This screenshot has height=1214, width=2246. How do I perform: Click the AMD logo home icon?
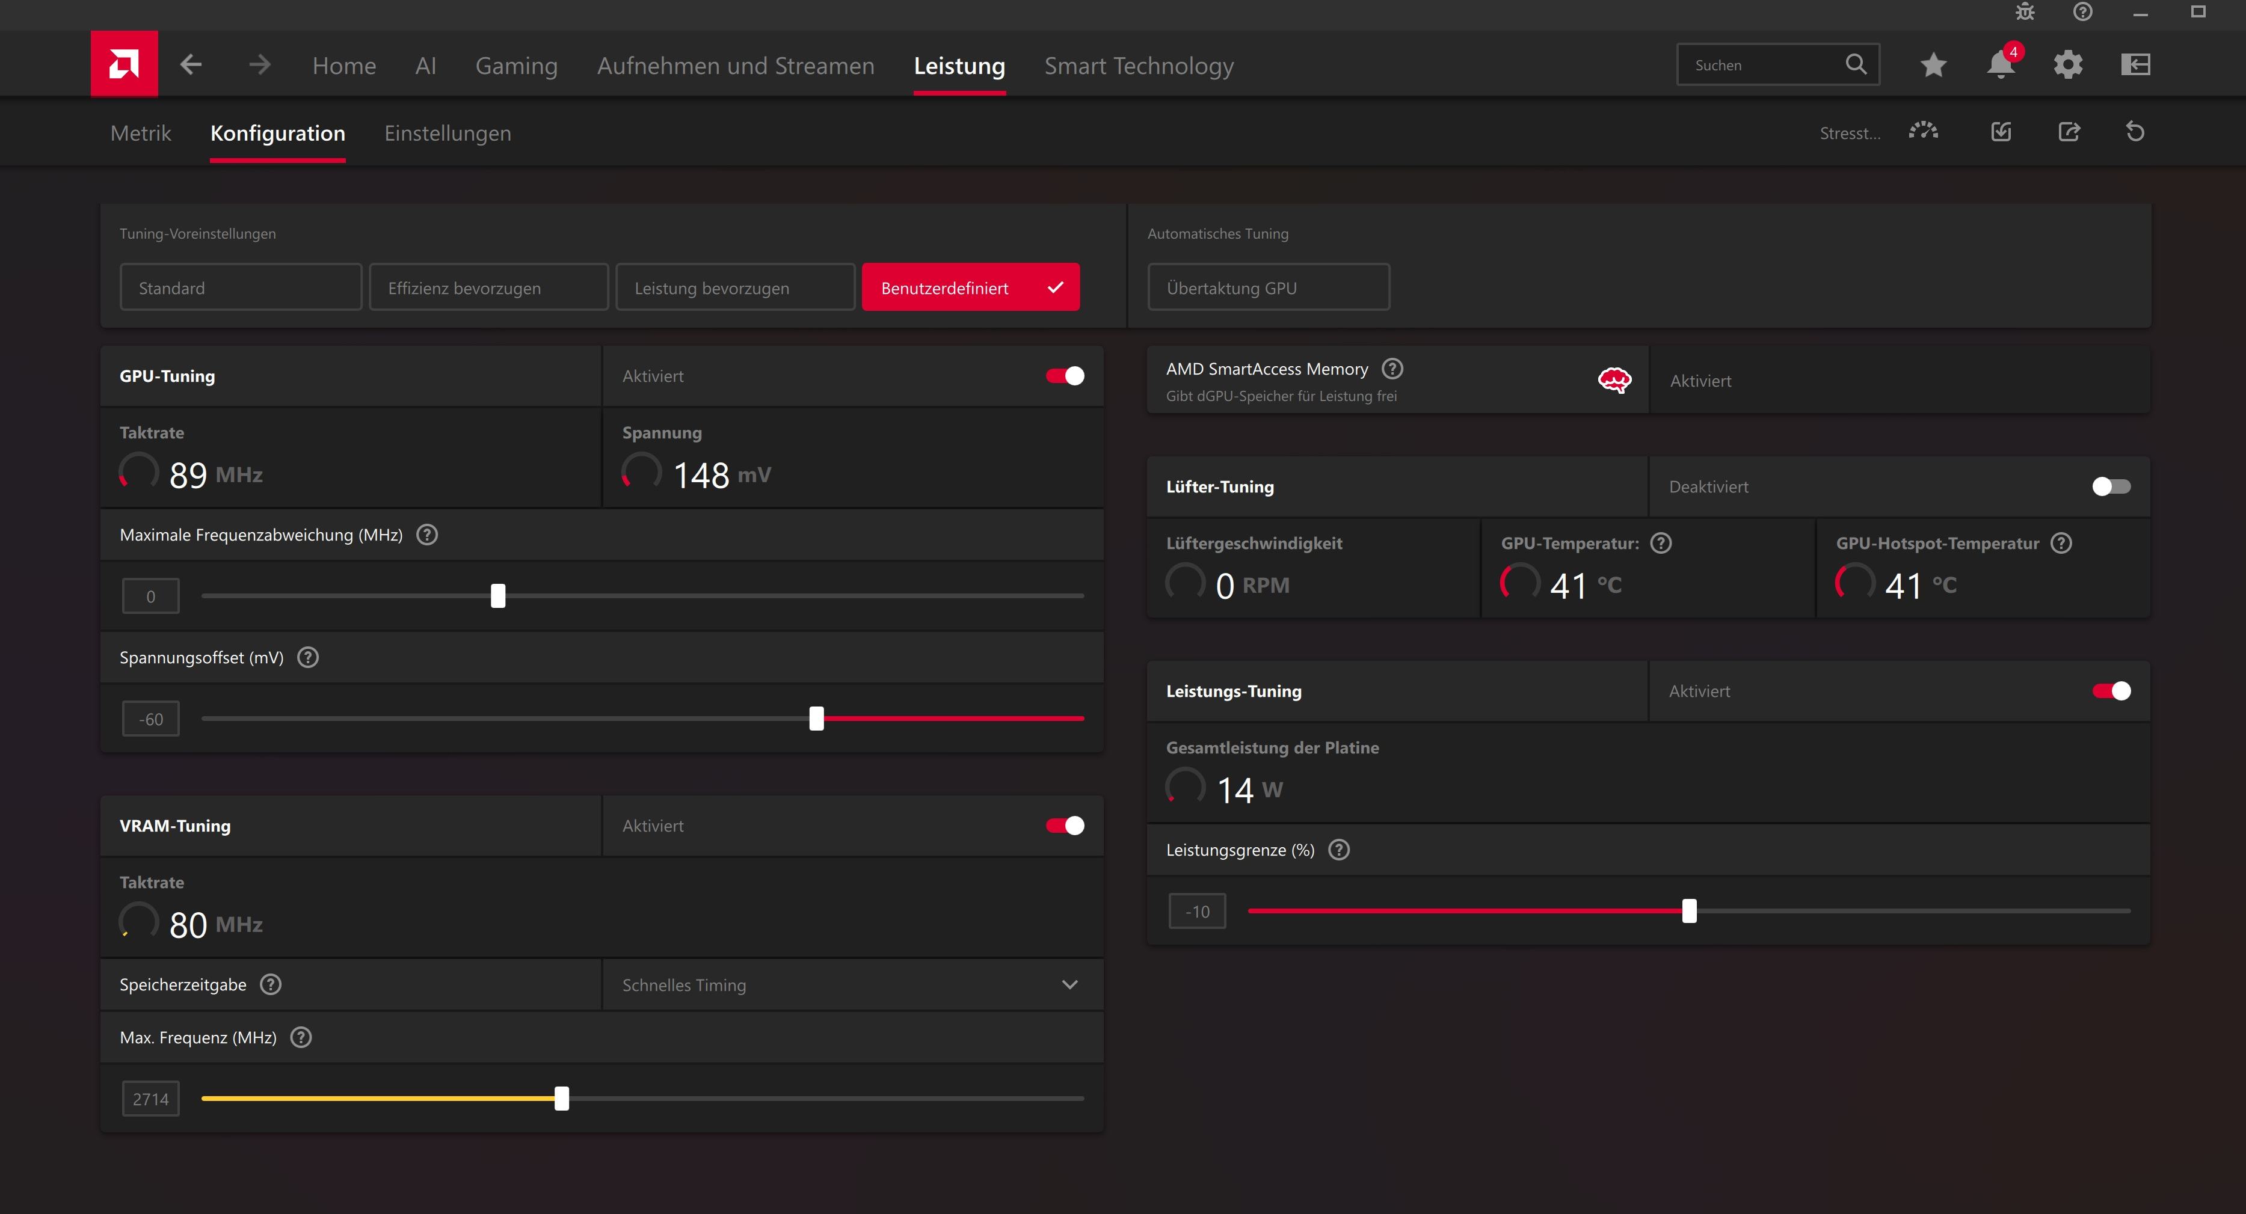click(x=124, y=64)
